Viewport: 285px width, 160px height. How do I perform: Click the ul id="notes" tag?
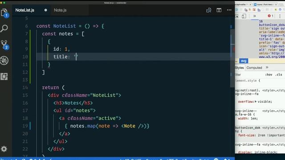[x=74, y=111]
